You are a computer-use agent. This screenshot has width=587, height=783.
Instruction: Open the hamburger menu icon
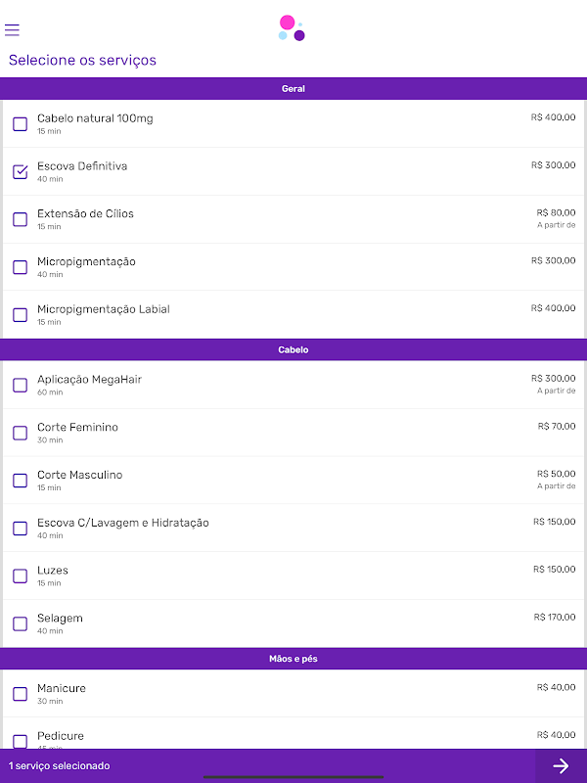coord(12,30)
